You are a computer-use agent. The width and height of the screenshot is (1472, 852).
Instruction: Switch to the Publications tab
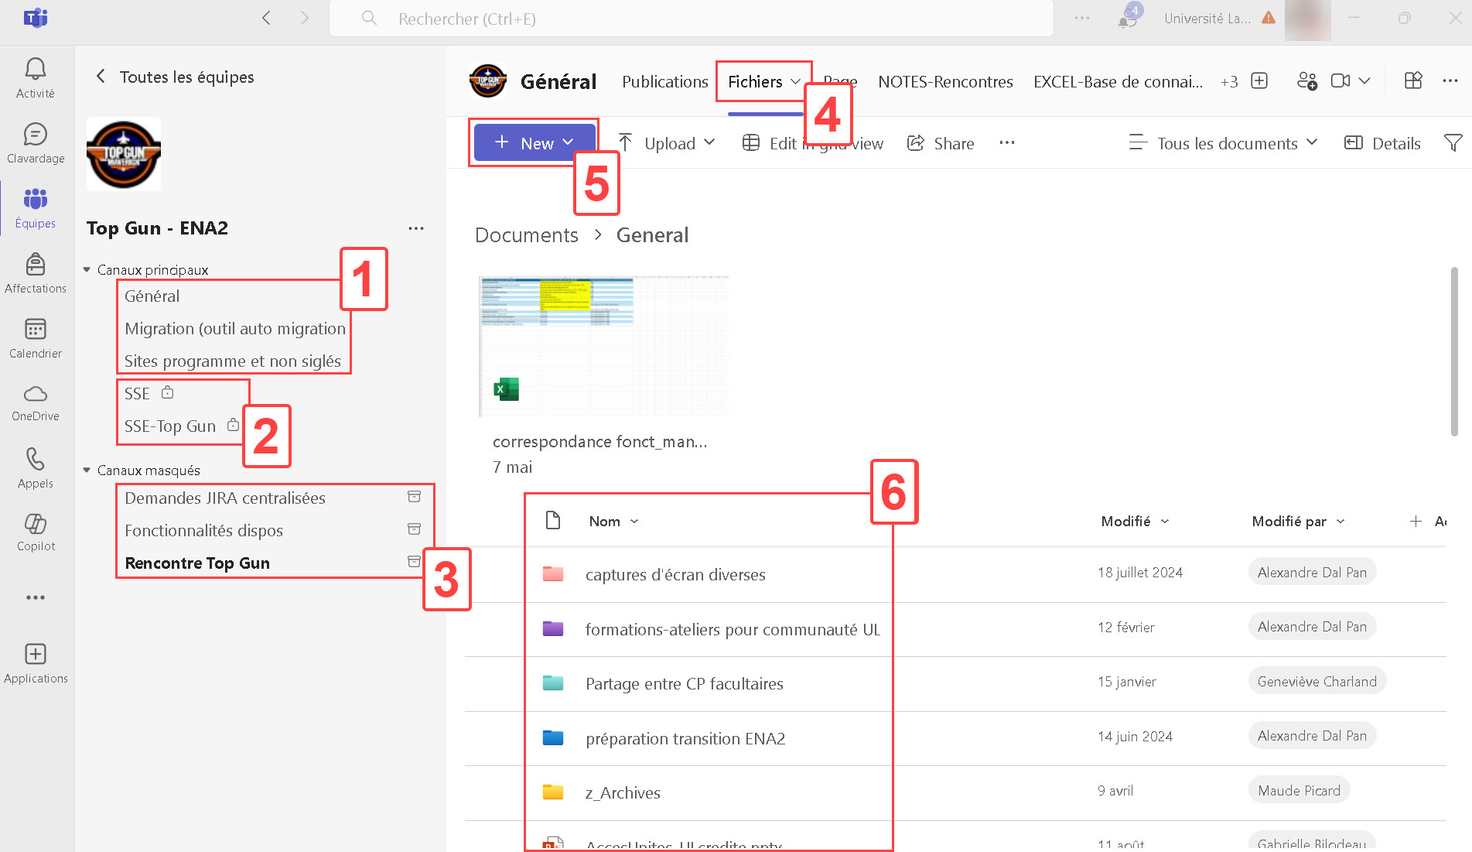pyautogui.click(x=664, y=82)
